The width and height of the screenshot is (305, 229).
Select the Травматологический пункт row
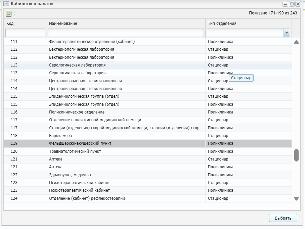[x=148, y=151]
